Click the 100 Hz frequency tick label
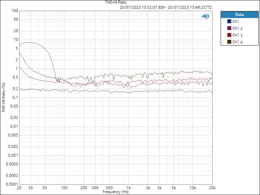The height and width of the screenshot is (195, 260). [64, 188]
